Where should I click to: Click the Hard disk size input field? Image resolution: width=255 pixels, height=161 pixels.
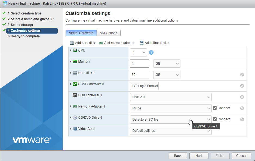point(140,75)
